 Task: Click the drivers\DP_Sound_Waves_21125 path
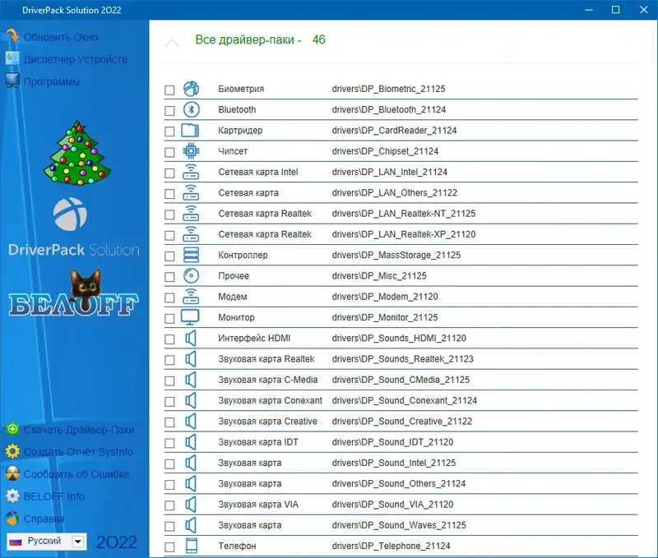click(399, 525)
